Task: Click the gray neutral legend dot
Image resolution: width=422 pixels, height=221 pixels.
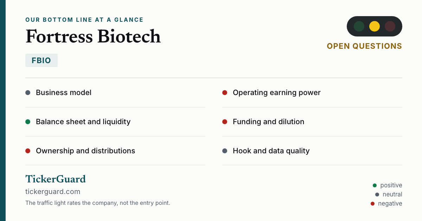Action: [x=377, y=194]
